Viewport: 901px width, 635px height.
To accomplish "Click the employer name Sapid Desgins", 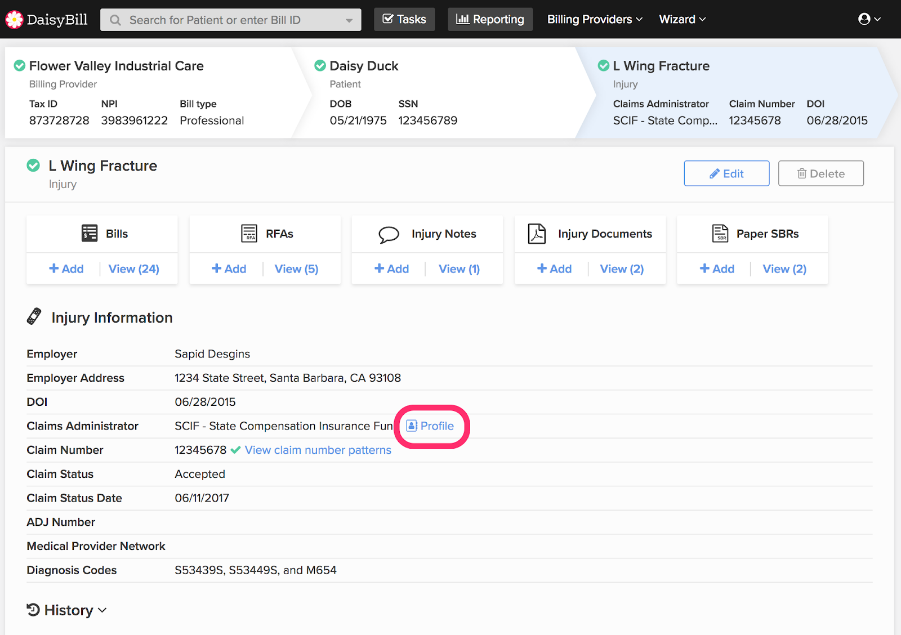I will point(212,354).
